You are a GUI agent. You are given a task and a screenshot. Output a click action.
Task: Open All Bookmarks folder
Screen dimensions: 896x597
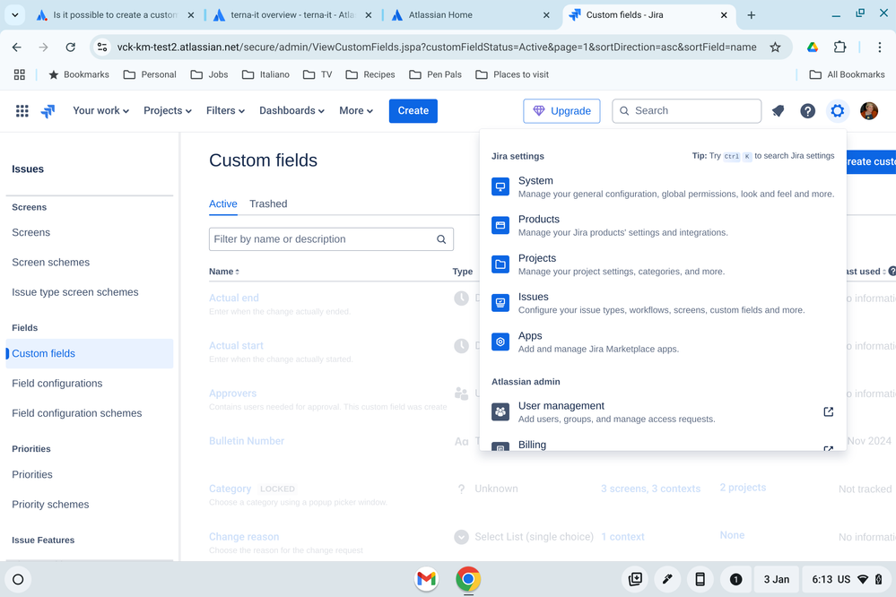[847, 74]
